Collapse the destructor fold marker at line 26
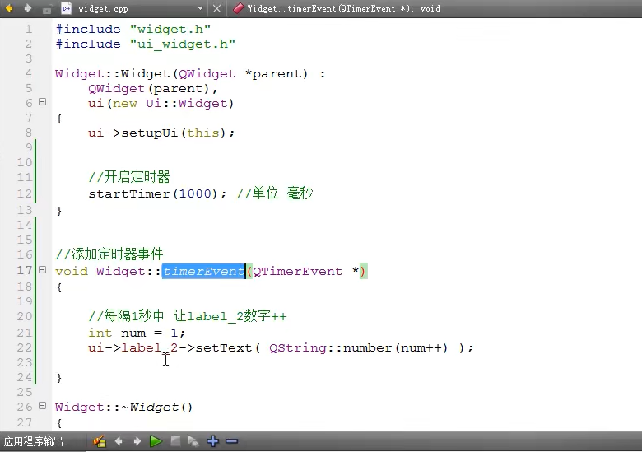 42,405
